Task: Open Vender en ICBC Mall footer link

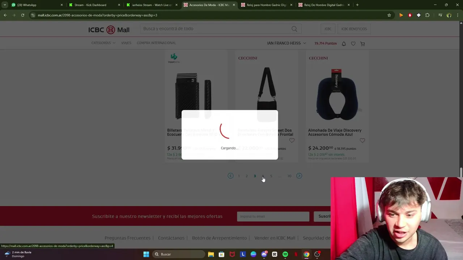Action: [x=275, y=238]
